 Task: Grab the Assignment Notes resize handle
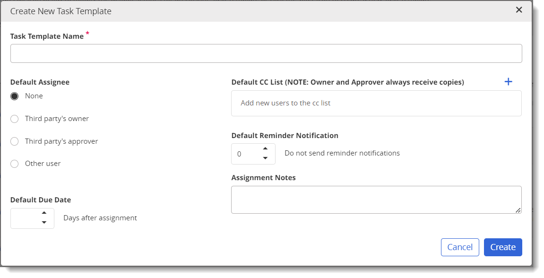click(x=518, y=210)
